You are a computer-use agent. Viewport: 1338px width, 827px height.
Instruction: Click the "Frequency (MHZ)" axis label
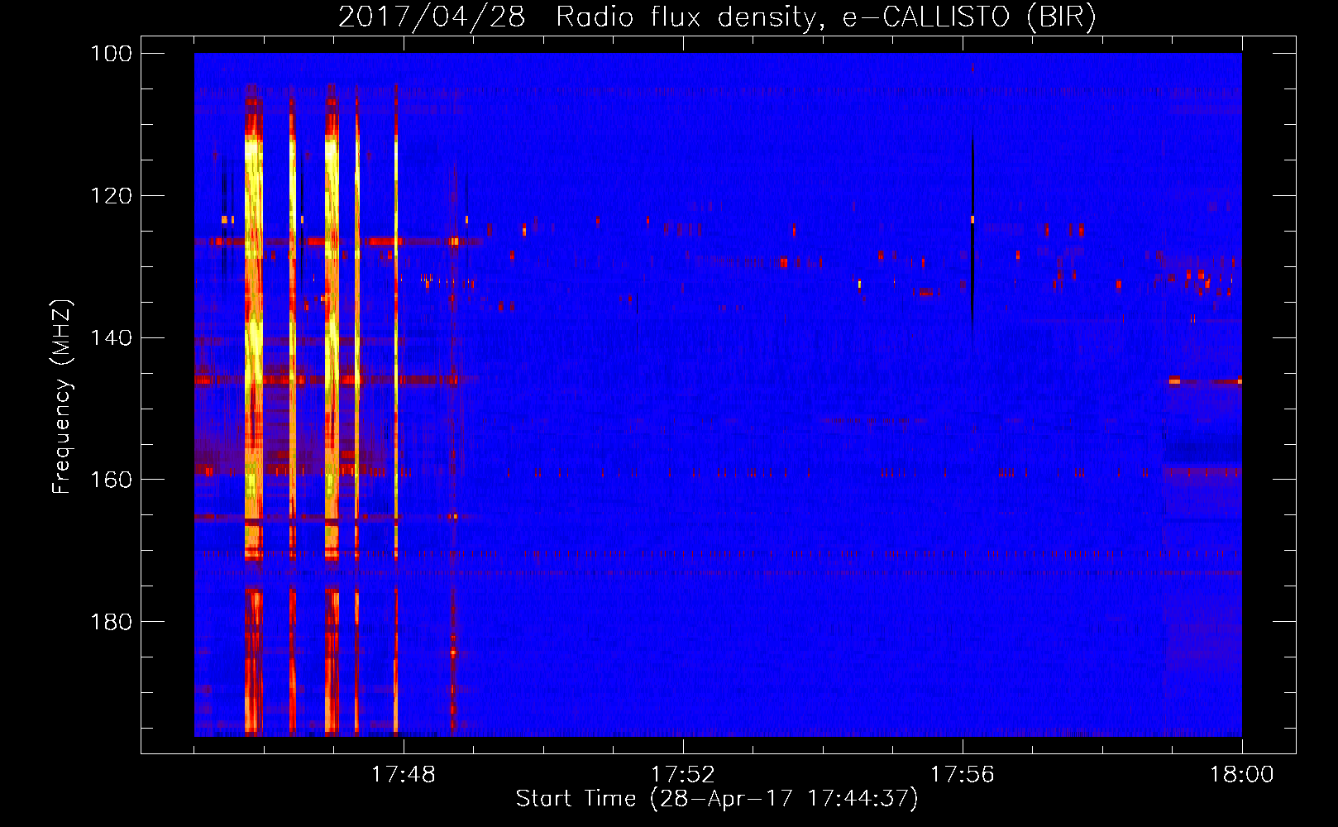click(x=62, y=397)
